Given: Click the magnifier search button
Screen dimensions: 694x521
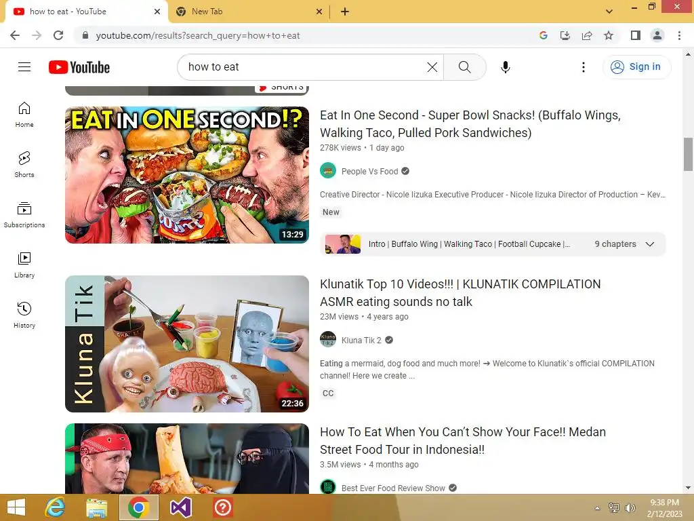Looking at the screenshot, I should click(465, 67).
